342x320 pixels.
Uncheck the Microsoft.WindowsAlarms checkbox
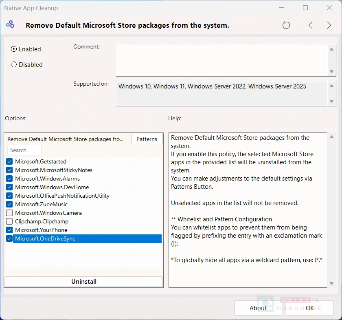pos(9,179)
